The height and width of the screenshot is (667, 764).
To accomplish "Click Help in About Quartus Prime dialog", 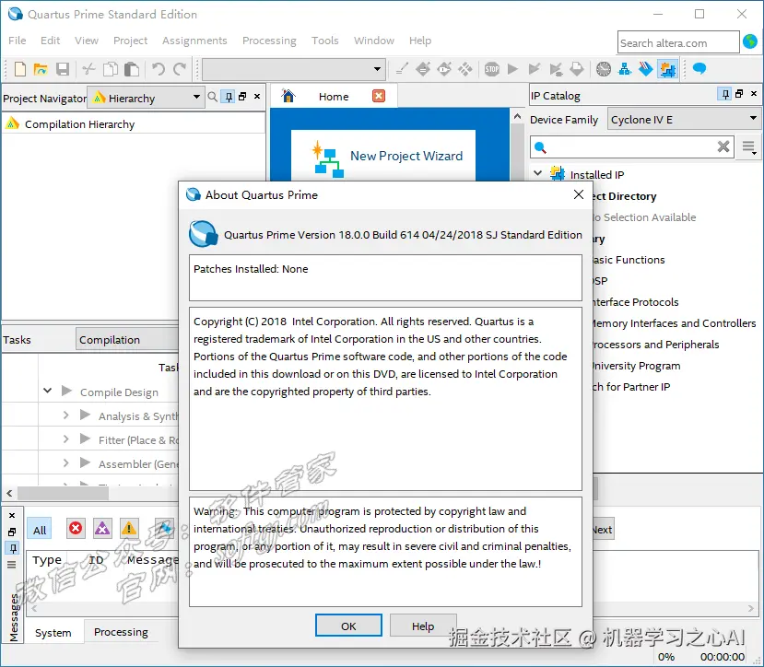I will pos(423,626).
